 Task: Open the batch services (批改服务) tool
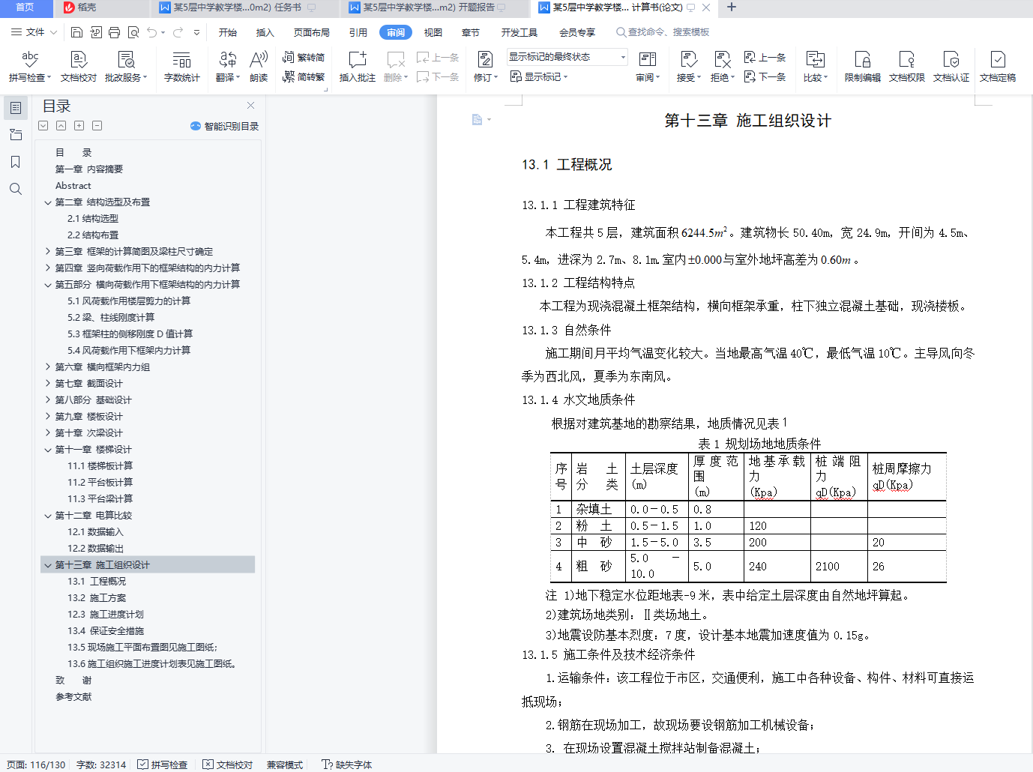[x=126, y=66]
